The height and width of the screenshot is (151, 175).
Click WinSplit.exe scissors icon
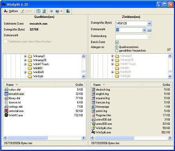point(93,132)
